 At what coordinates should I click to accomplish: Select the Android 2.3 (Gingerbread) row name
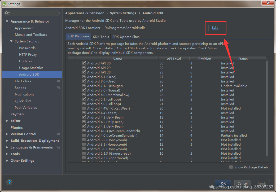[x=107, y=158]
